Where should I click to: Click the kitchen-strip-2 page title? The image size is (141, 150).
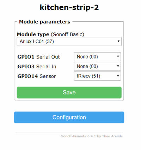pyautogui.click(x=69, y=7)
